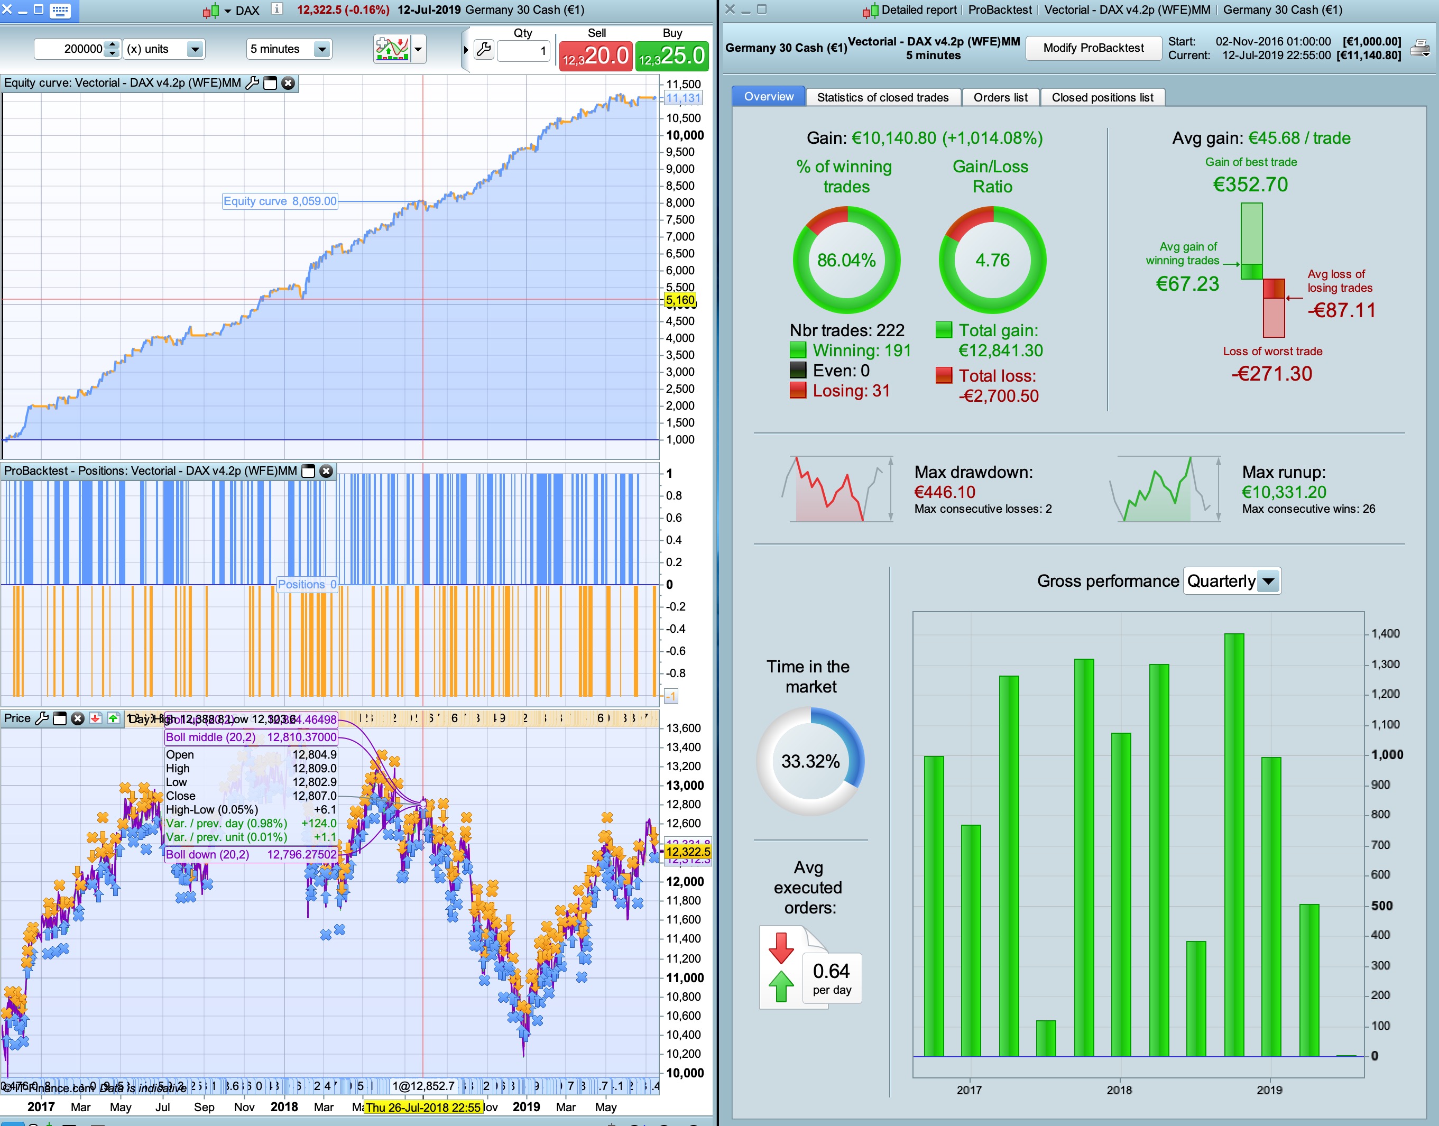
Task: Open the virtual keyboard icon
Action: click(x=60, y=11)
